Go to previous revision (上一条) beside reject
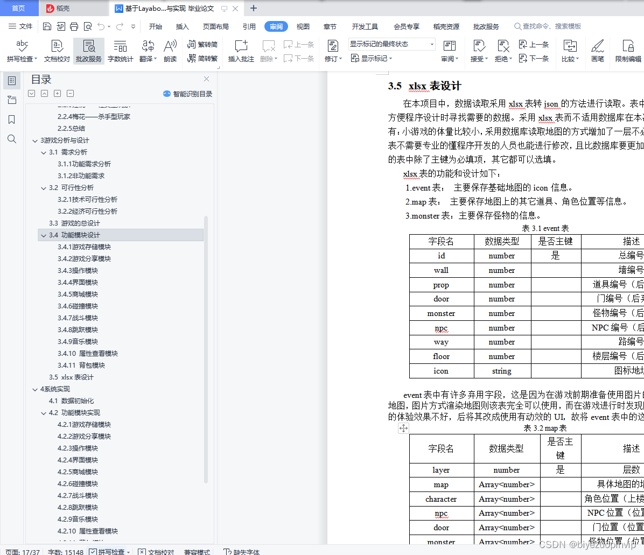The width and height of the screenshot is (644, 555). pyautogui.click(x=534, y=44)
